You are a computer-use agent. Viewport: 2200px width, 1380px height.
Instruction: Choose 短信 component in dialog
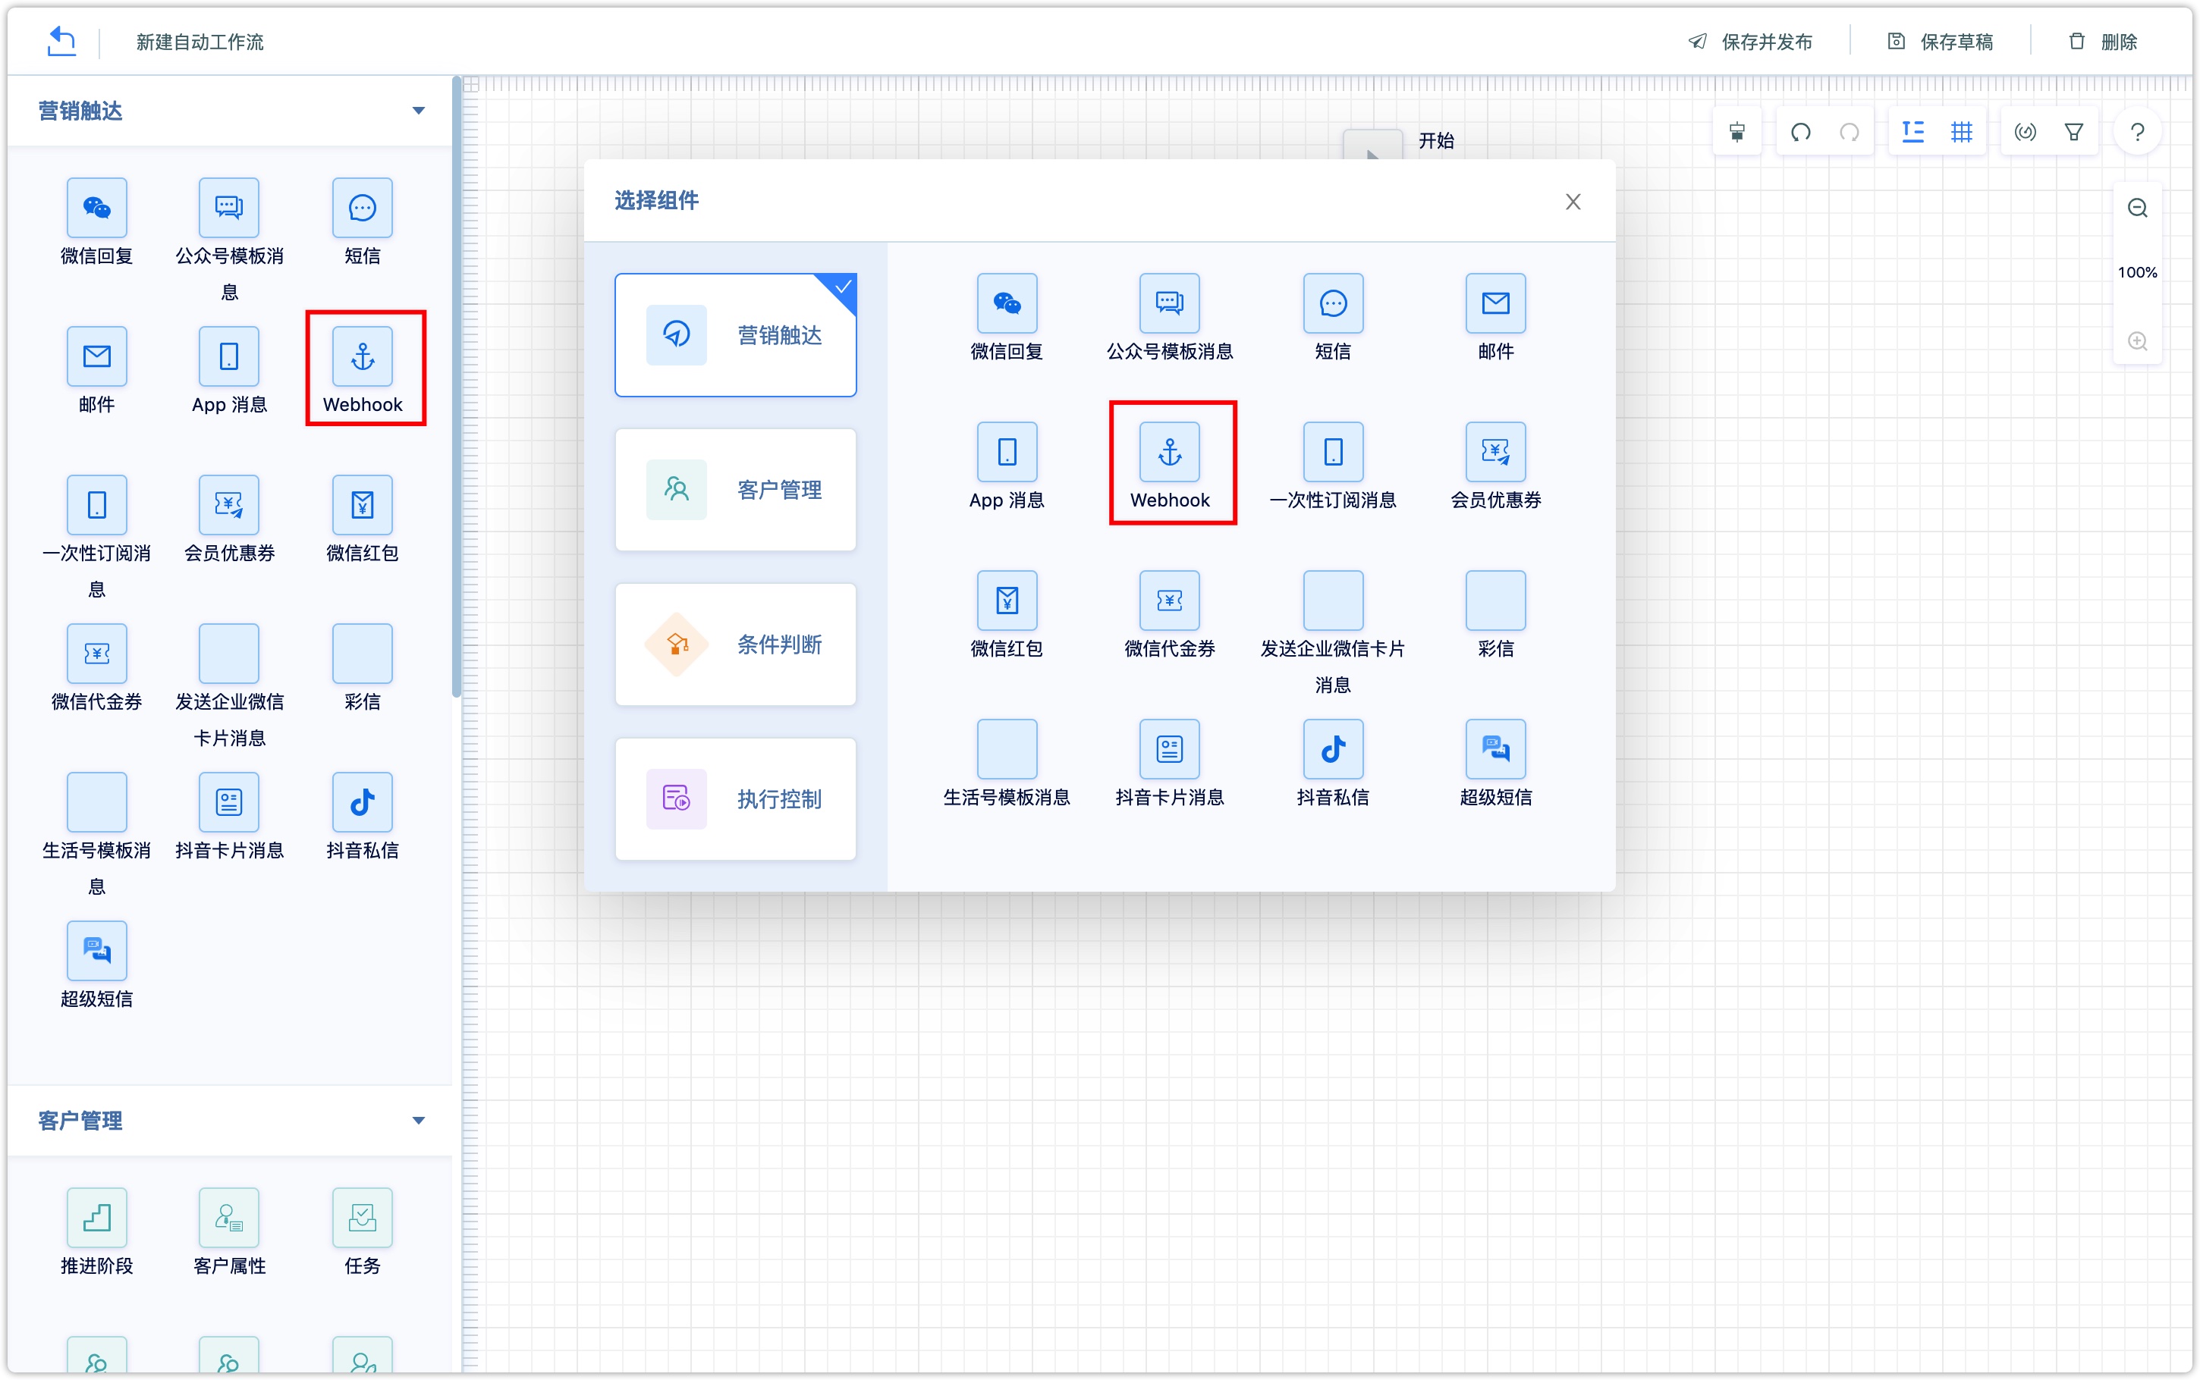point(1333,303)
